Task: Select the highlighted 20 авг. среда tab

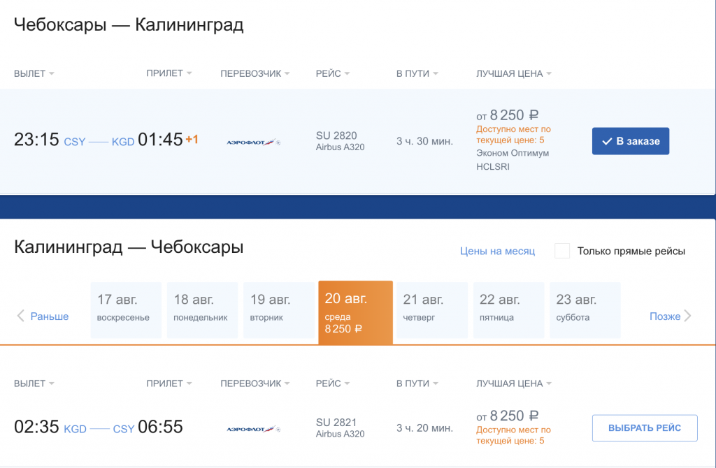Action: (355, 312)
